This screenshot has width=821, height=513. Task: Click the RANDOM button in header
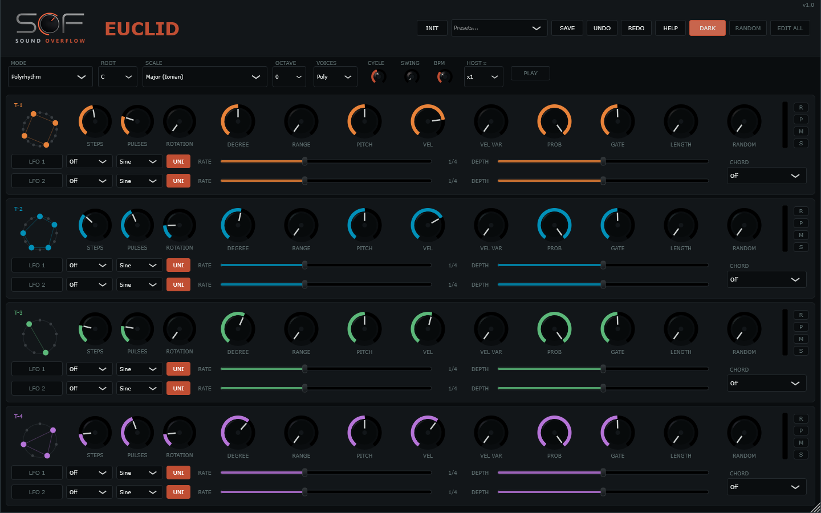click(748, 28)
